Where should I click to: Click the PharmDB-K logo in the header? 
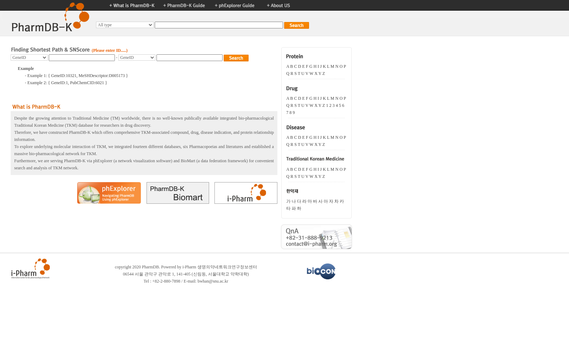pyautogui.click(x=50, y=17)
